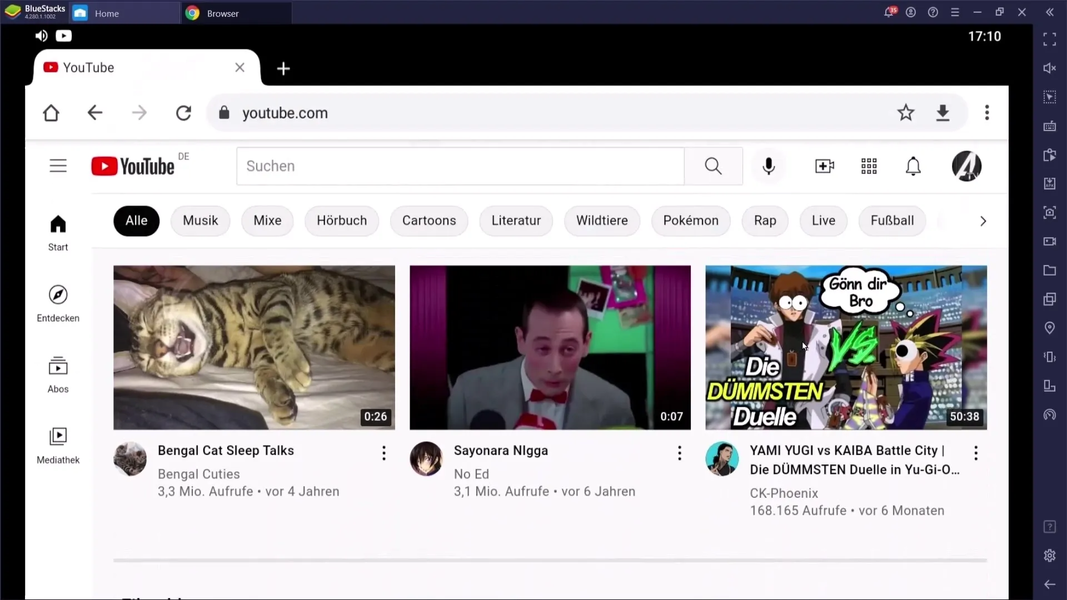This screenshot has width=1067, height=600.
Task: Expand more category filters with chevron
Action: (984, 221)
